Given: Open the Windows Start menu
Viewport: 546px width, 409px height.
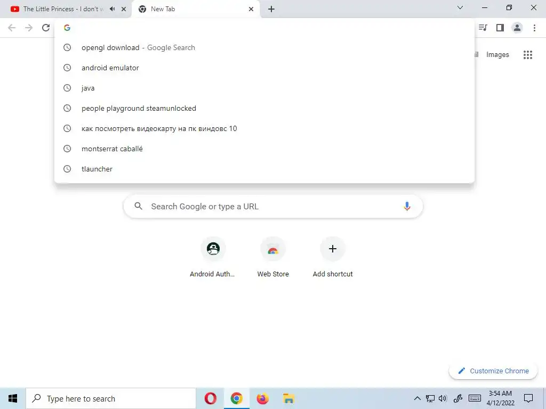Looking at the screenshot, I should click(x=13, y=398).
